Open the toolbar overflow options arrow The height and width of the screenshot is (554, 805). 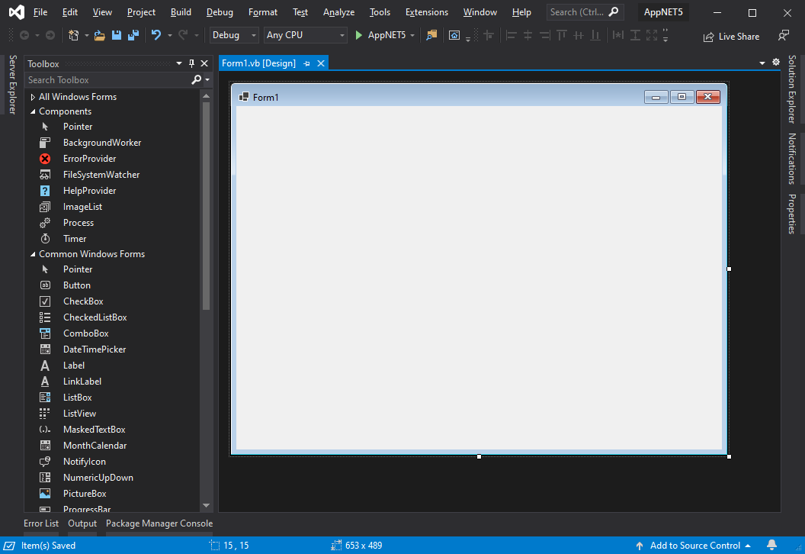click(665, 35)
